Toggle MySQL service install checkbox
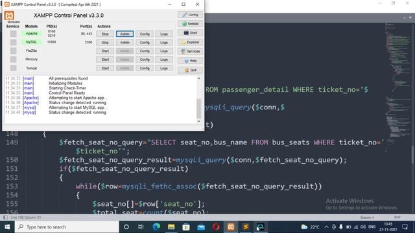Image resolution: width=415 pixels, height=233 pixels. point(13,42)
